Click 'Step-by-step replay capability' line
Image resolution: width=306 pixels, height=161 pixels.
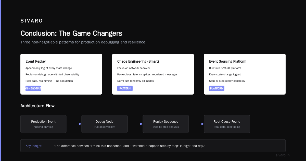[227, 81]
